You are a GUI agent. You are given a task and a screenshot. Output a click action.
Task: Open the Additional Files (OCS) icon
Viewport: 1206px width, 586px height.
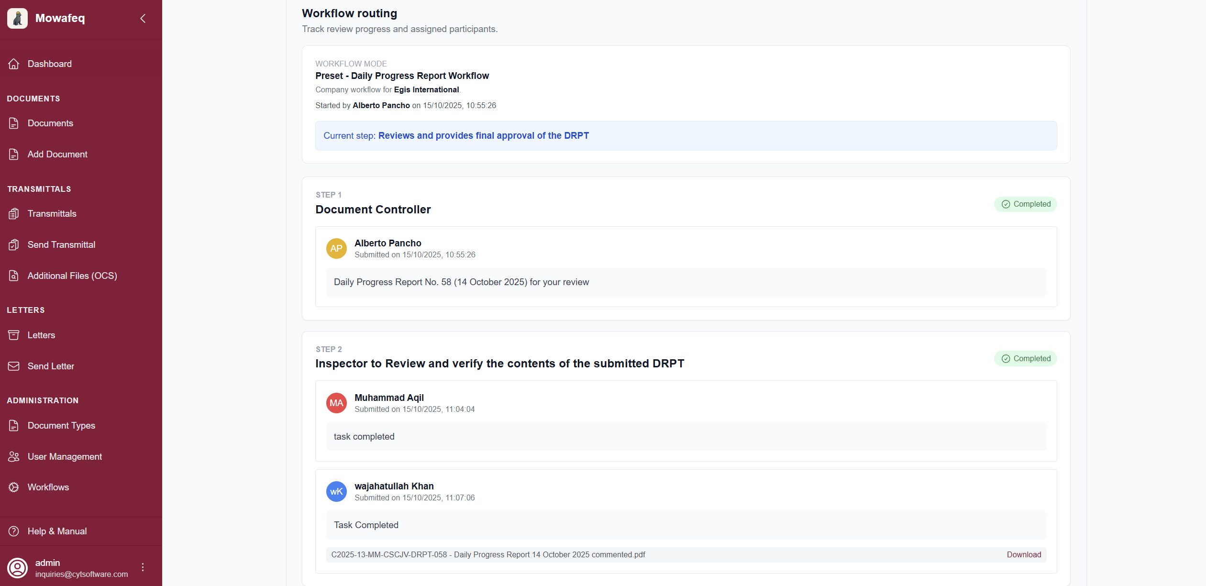(13, 276)
